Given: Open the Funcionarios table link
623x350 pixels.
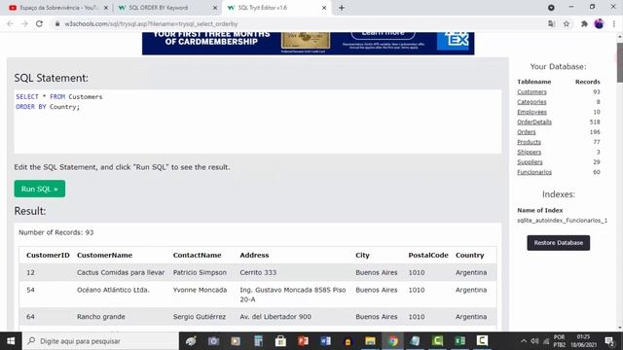Looking at the screenshot, I should [x=534, y=172].
